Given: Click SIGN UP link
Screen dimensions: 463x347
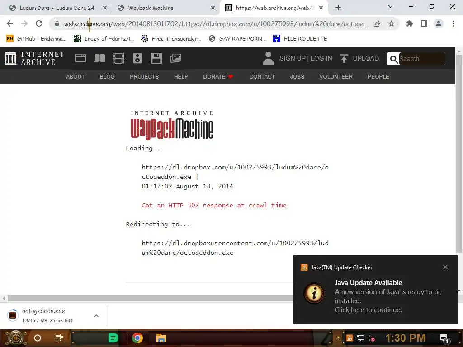Looking at the screenshot, I should coord(293,58).
